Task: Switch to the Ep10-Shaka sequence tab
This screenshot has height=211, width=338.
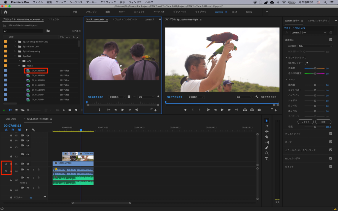Action: 11,119
